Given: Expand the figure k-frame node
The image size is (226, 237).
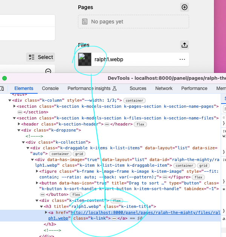Looking at the screenshot, I should 37,171.
